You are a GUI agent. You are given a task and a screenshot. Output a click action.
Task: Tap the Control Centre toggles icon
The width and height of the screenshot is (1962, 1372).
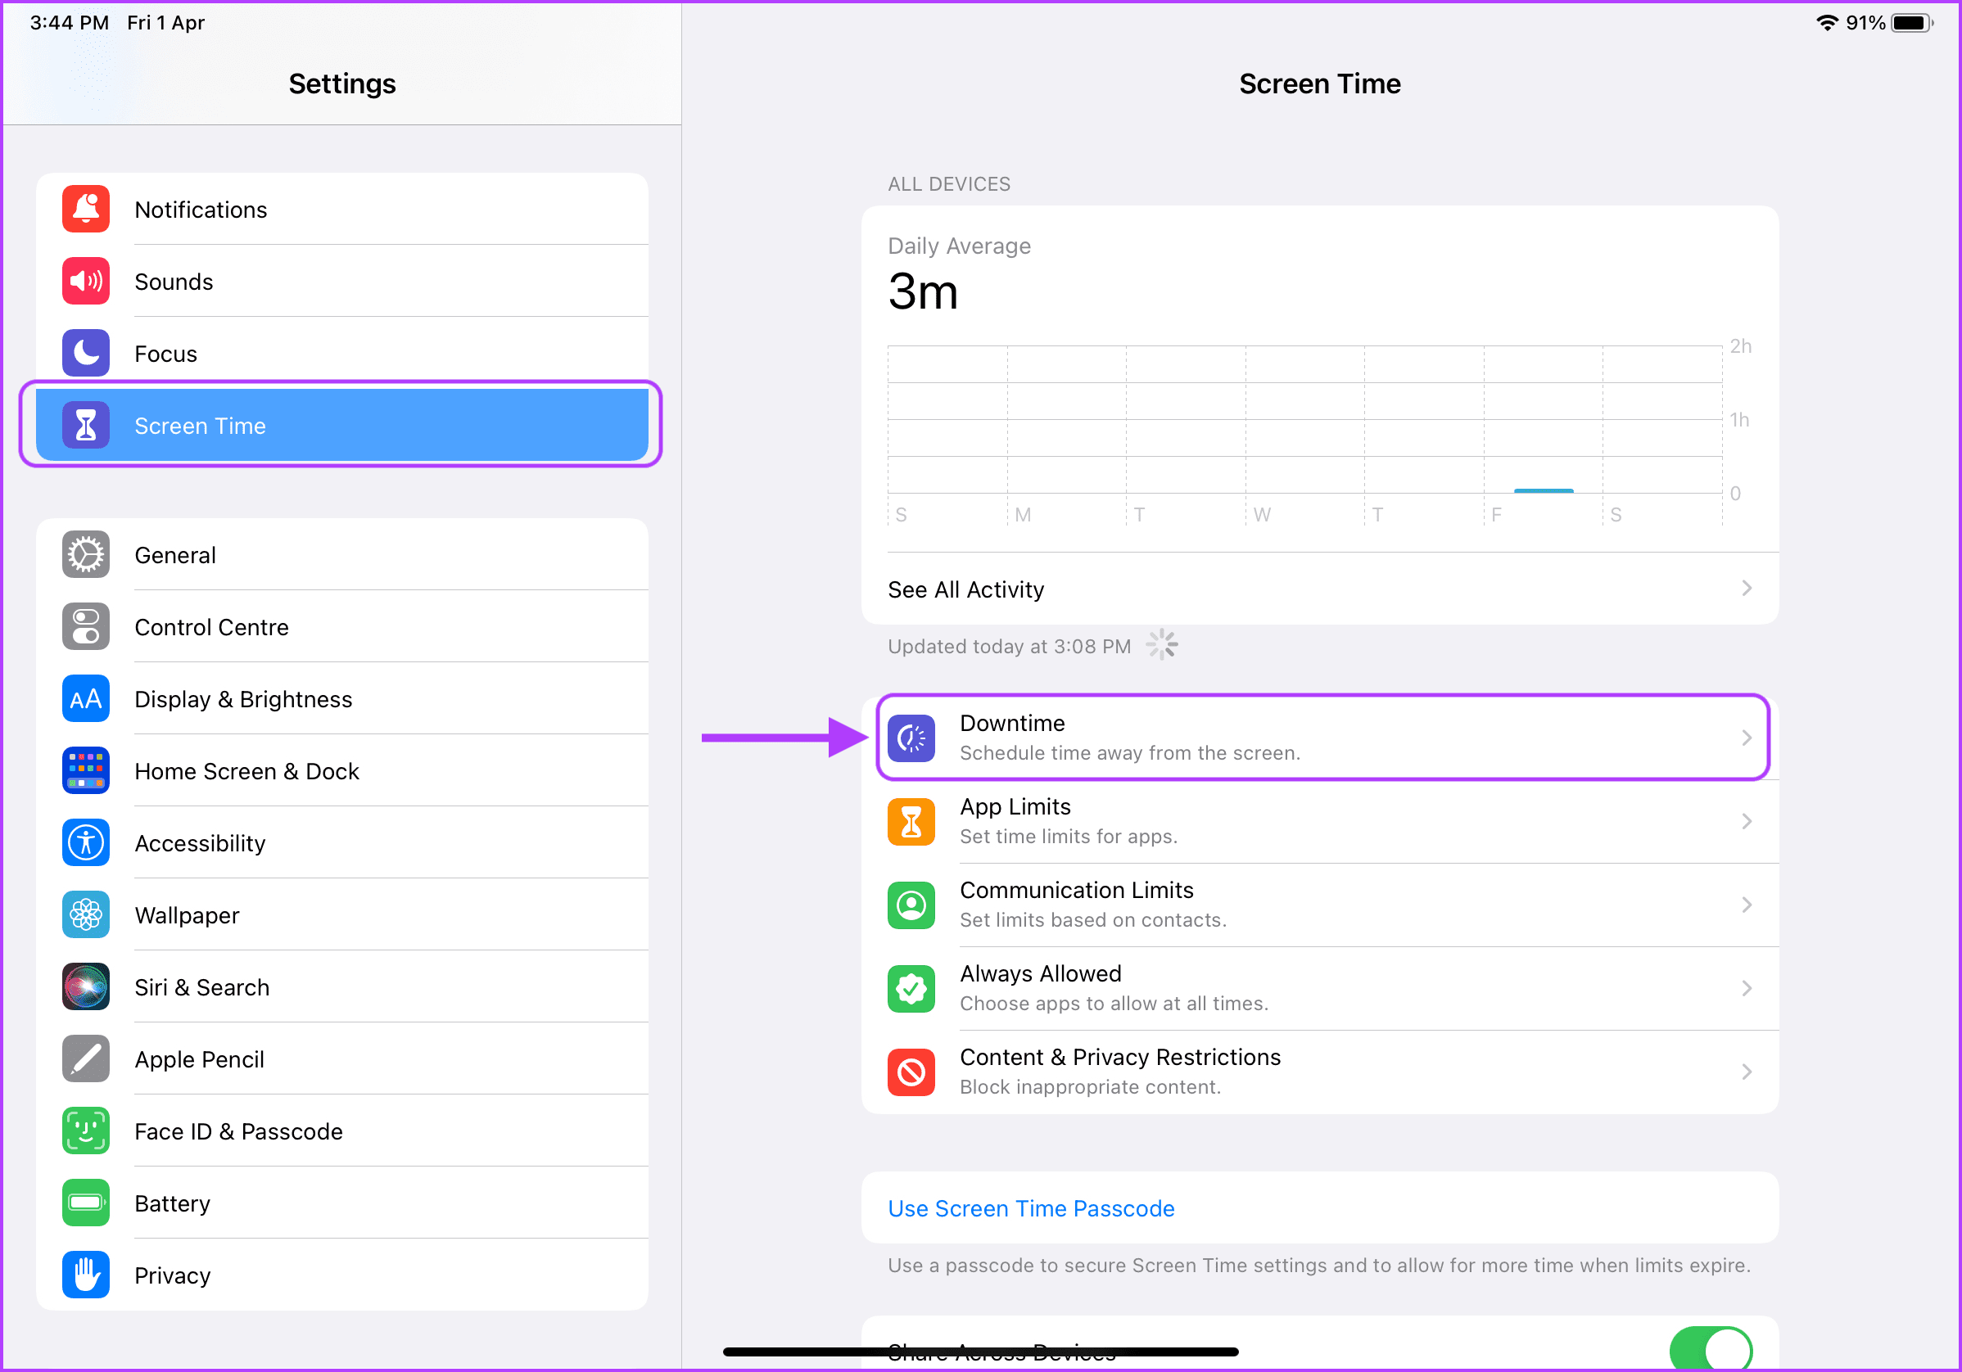tap(85, 626)
